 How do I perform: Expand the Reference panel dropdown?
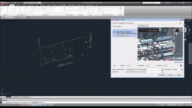[46, 15]
